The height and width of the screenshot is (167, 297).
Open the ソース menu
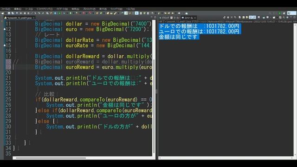(x=29, y=9)
